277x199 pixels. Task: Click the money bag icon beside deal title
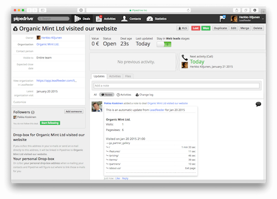15,29
